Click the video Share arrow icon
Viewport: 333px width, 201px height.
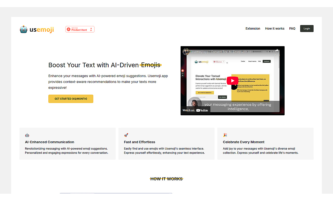tap(277, 51)
